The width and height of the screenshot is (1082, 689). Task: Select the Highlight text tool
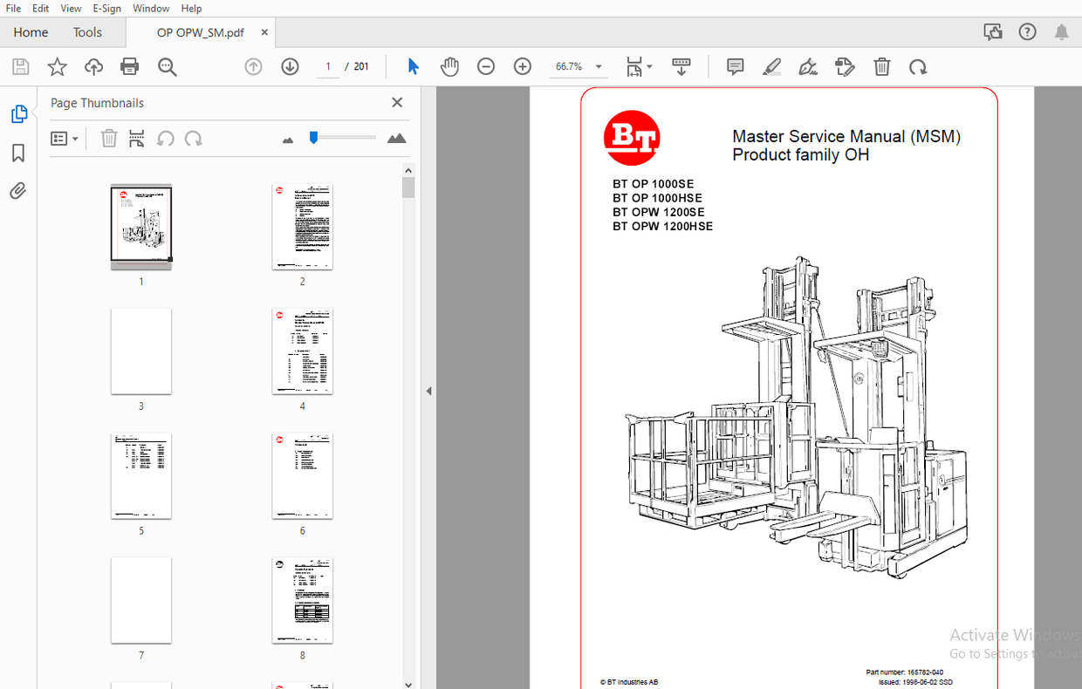[x=771, y=66]
